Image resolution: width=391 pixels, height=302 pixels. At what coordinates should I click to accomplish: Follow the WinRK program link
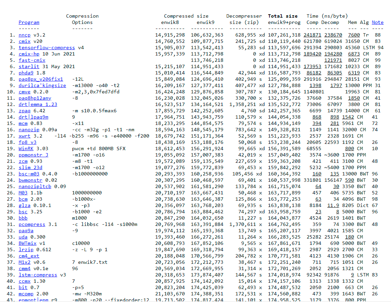point(26,149)
